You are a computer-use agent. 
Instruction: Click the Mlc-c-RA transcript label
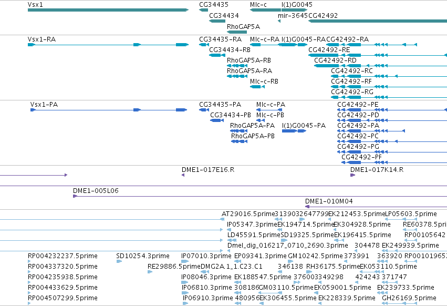pos(265,39)
